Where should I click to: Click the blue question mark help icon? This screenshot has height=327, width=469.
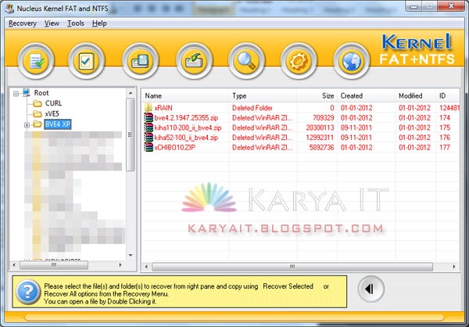click(x=28, y=291)
